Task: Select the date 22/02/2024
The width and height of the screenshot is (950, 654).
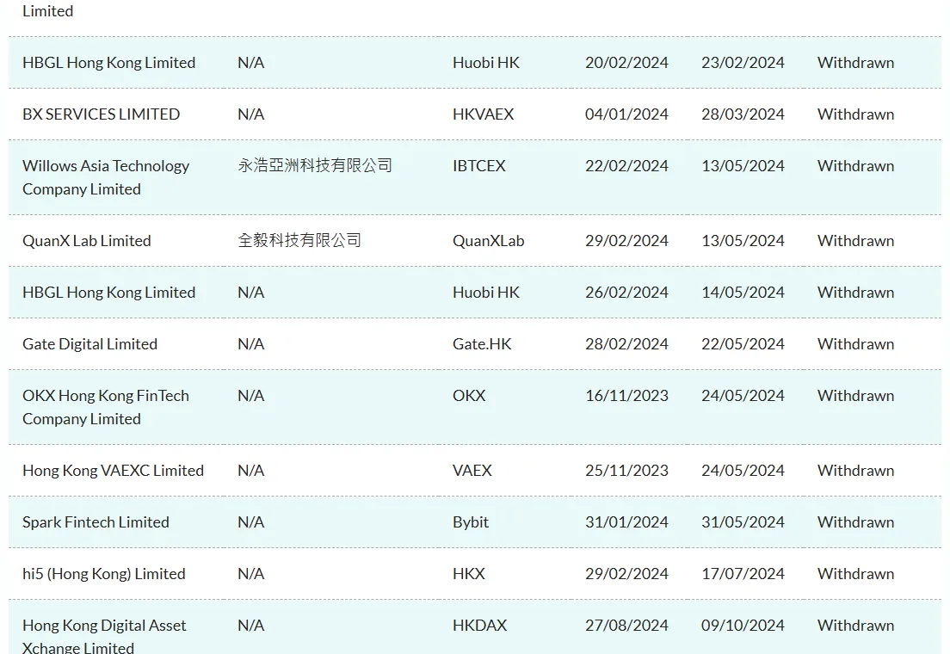Action: 626,165
